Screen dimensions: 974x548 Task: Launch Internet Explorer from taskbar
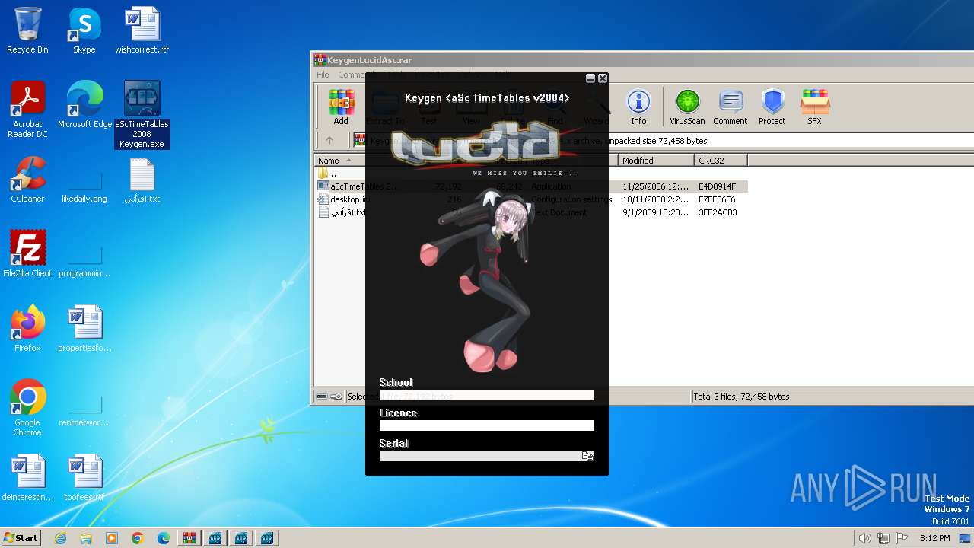click(60, 538)
